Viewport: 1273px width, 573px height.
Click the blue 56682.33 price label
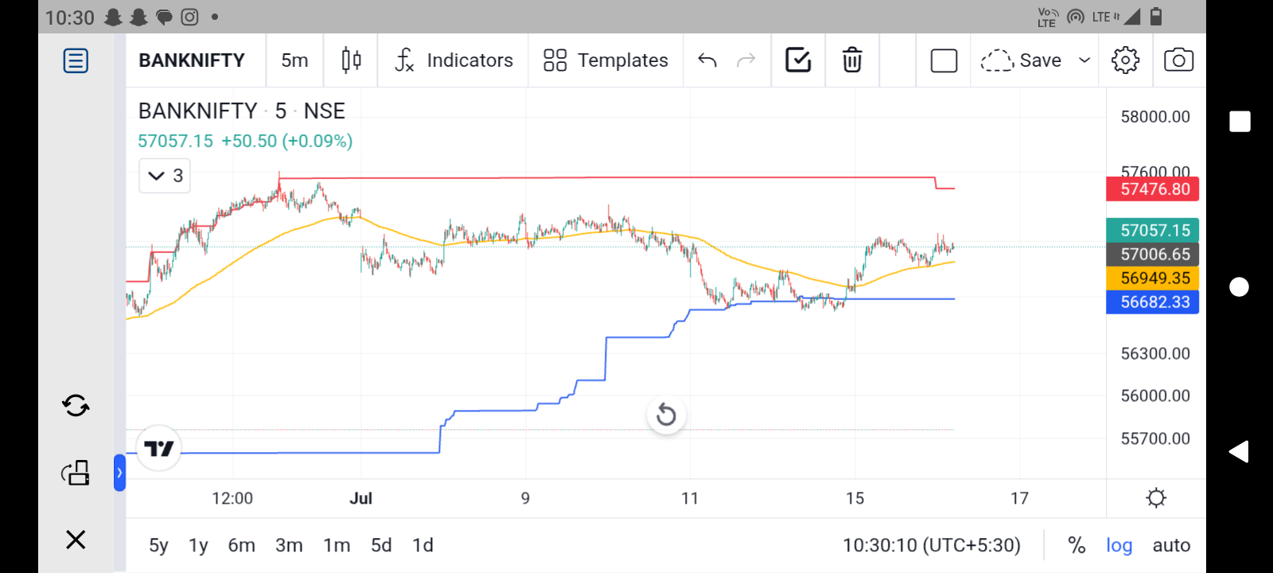(x=1153, y=302)
